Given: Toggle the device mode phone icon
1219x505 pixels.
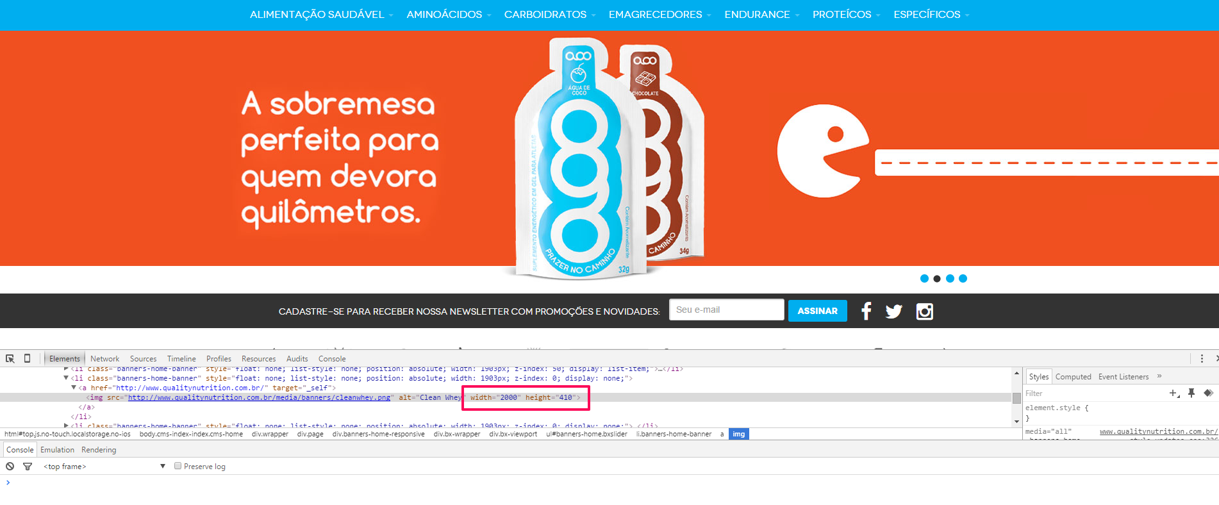Looking at the screenshot, I should pos(27,358).
